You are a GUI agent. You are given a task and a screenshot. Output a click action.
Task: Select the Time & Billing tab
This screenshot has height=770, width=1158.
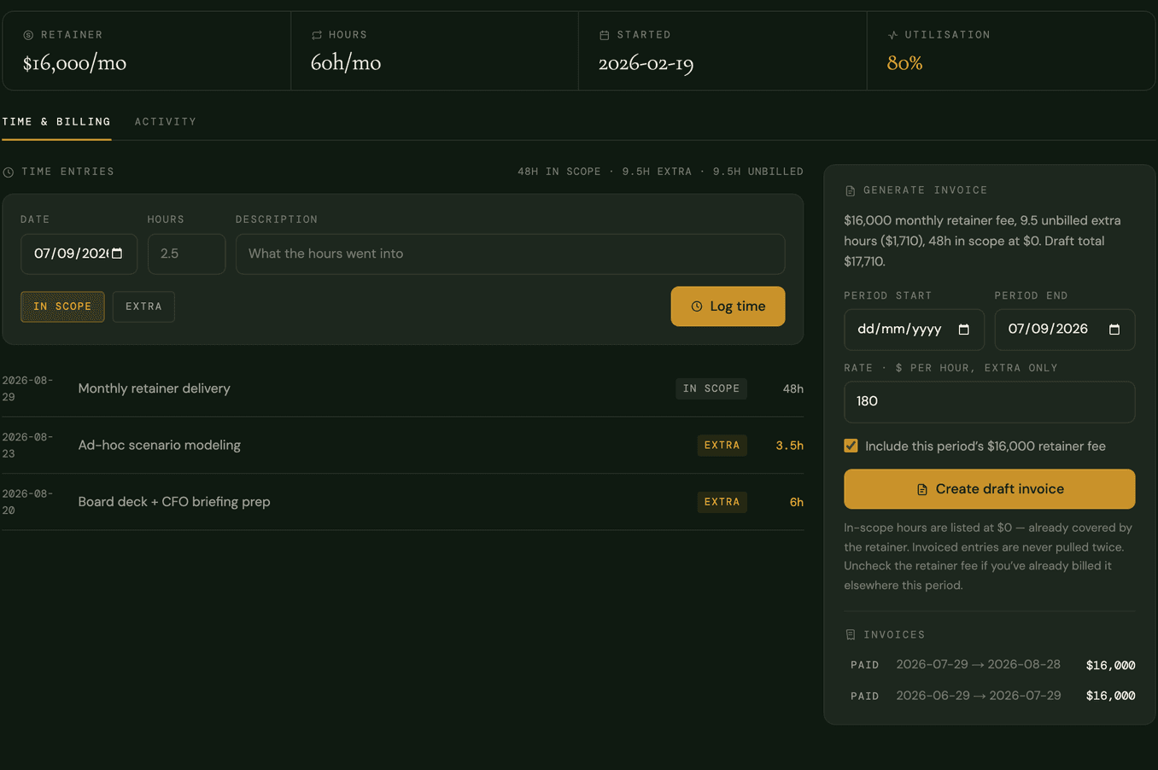coord(56,122)
